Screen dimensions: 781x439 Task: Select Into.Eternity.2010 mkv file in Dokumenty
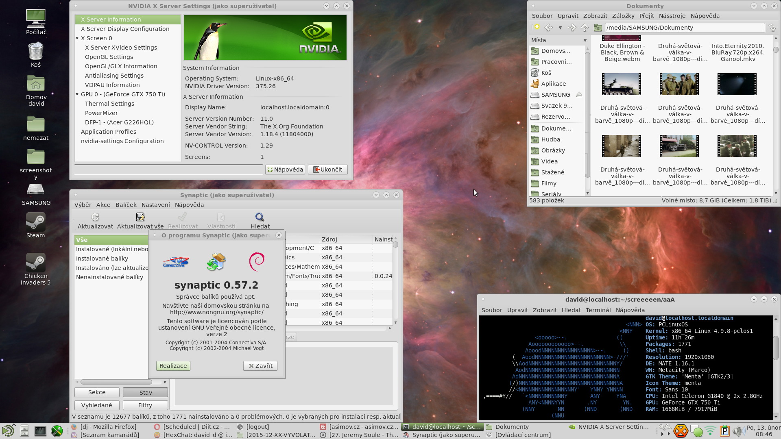[738, 52]
